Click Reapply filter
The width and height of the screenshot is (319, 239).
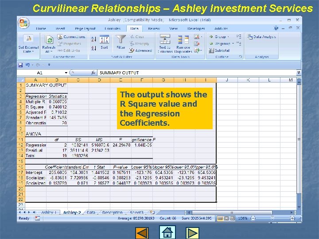(x=140, y=44)
